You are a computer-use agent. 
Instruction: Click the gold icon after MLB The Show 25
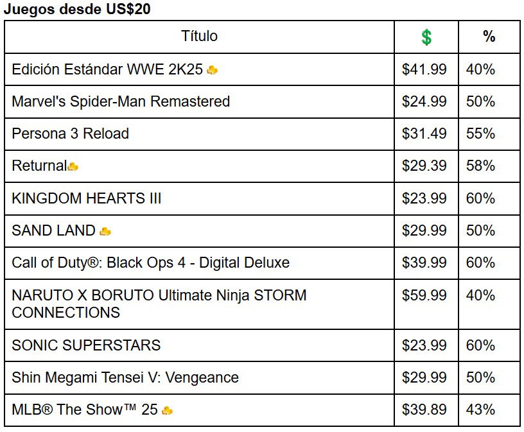[167, 410]
